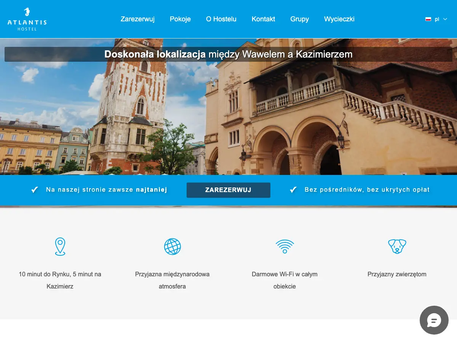Click the checkmark beside 'Bez pośredników'
Image resolution: width=457 pixels, height=343 pixels.
[x=293, y=189]
